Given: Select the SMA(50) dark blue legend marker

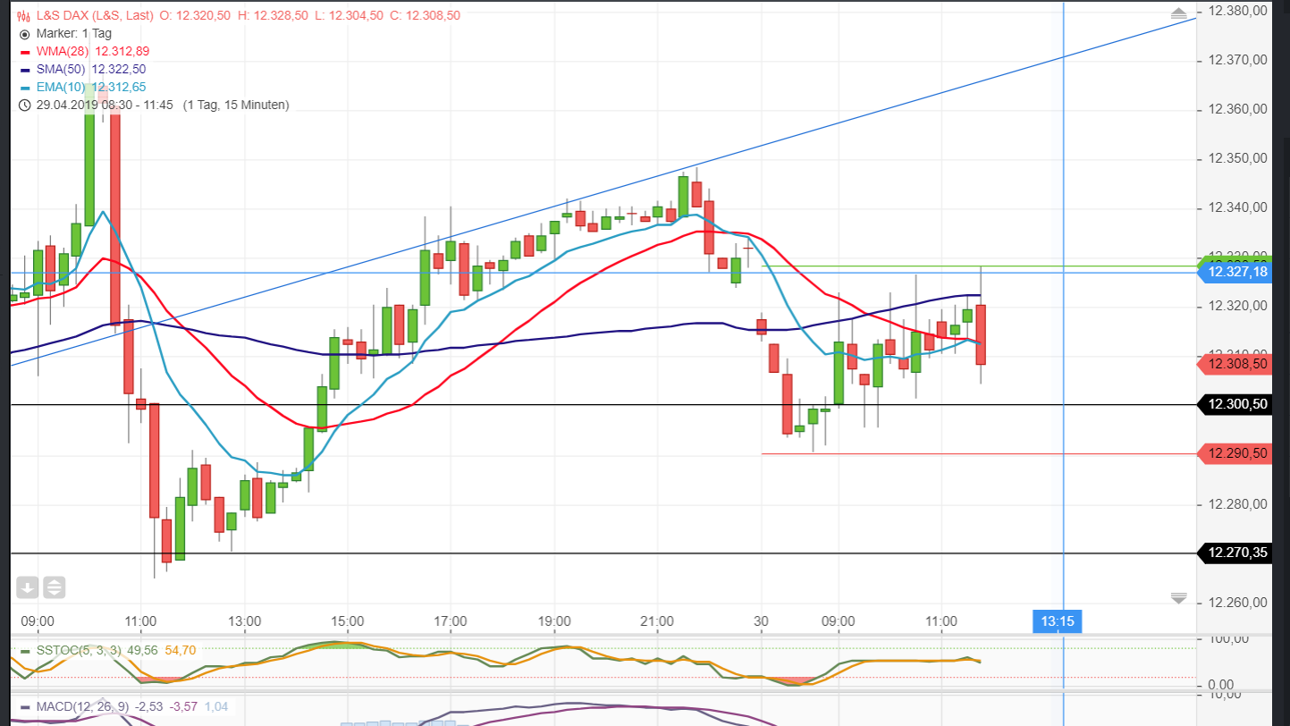Looking at the screenshot, I should click(x=24, y=69).
